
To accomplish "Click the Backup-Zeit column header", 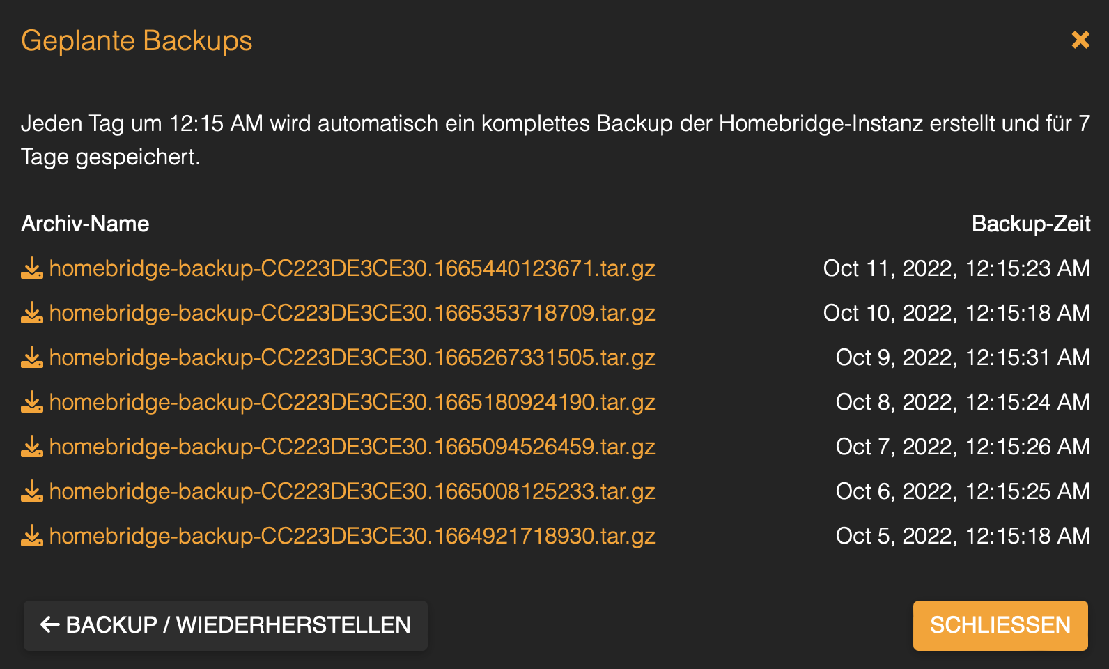I will coord(1030,224).
